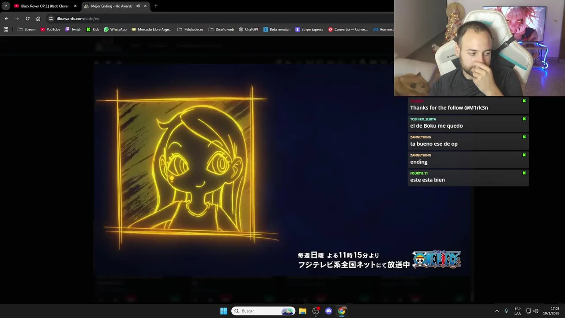Open Discord from the taskbar
Viewport: 565px width, 318px height.
coord(328,311)
